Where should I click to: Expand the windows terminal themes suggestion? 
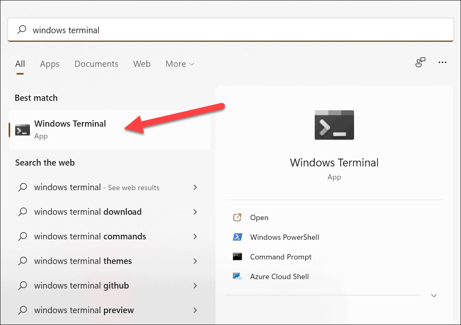(x=195, y=261)
